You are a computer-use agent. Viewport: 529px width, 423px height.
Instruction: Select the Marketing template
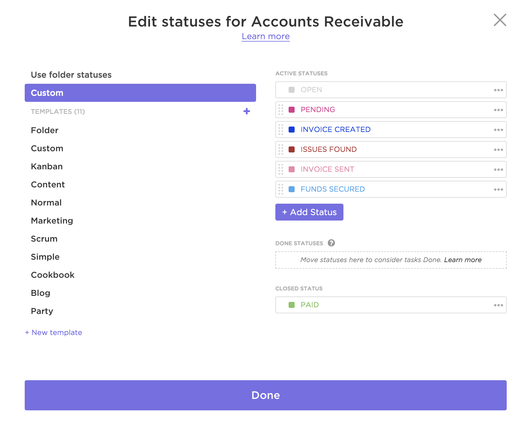pos(52,221)
